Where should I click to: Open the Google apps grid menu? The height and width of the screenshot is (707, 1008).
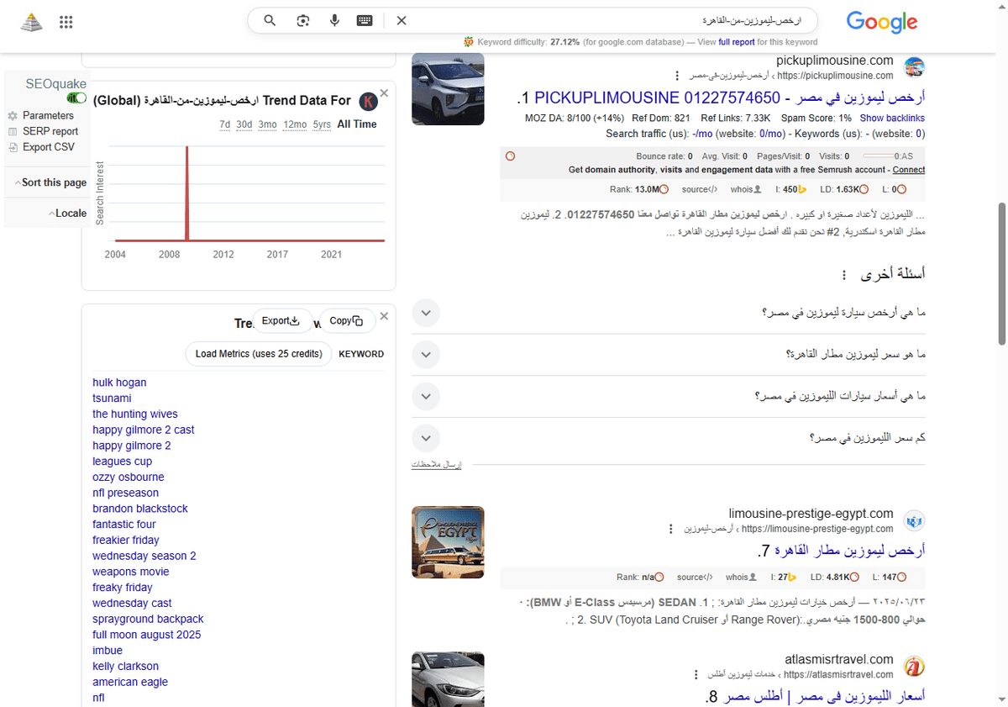click(66, 22)
